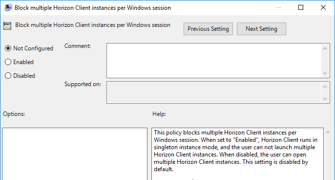
Task: Minimize the policy setting window
Action: 278,7
